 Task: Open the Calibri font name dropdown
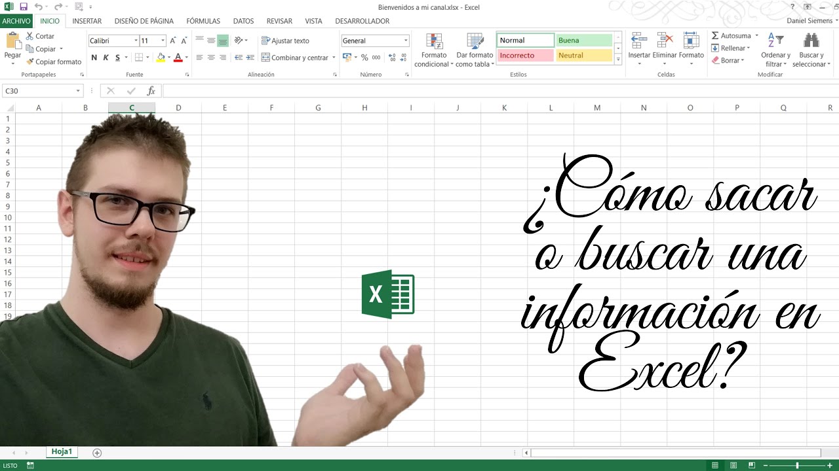click(136, 41)
